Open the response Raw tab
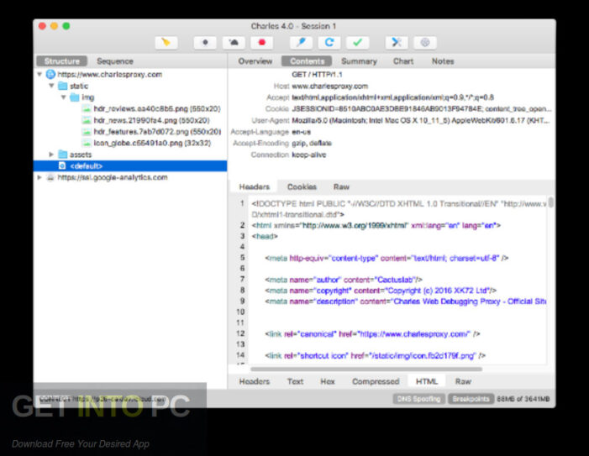589x456 pixels. (463, 381)
